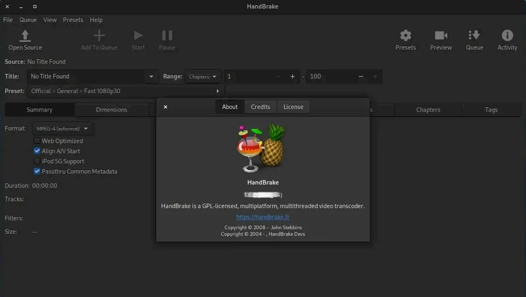Click the Pause toolbar icon

click(167, 36)
